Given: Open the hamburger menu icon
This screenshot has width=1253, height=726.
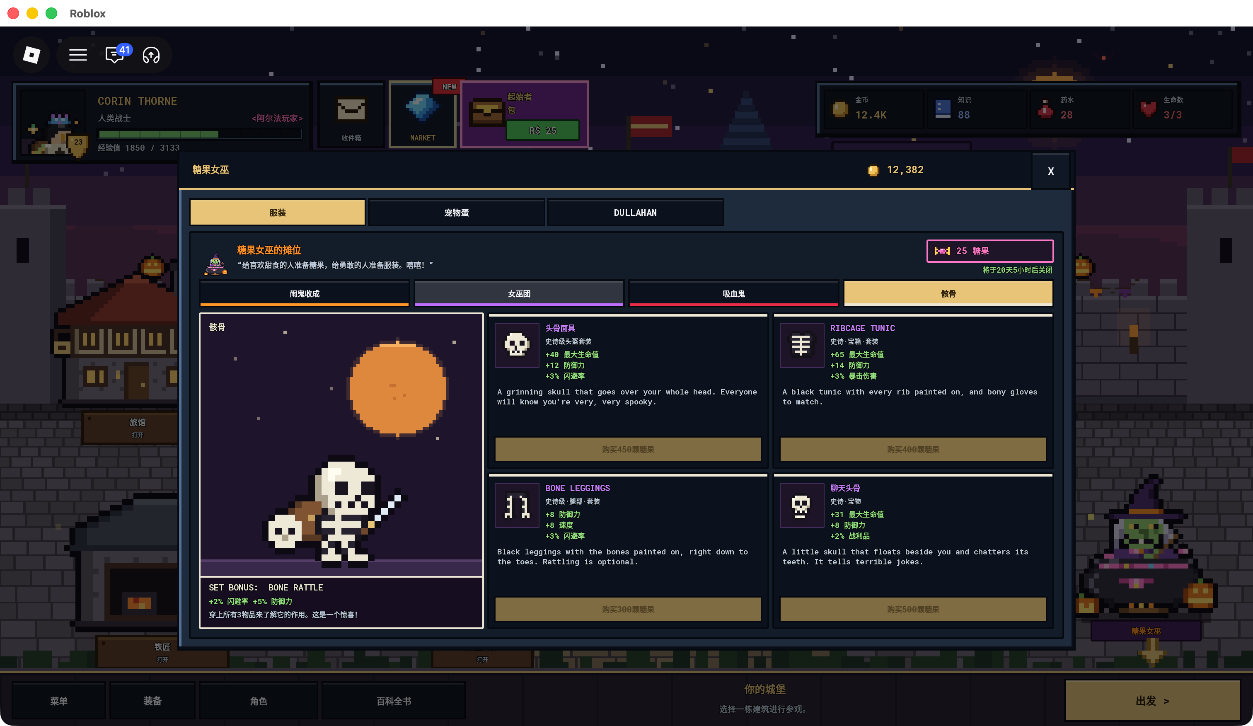Looking at the screenshot, I should pos(77,55).
